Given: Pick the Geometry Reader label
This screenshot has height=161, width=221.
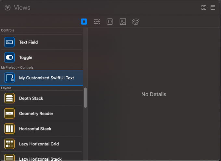Looking at the screenshot, I should pyautogui.click(x=36, y=114).
